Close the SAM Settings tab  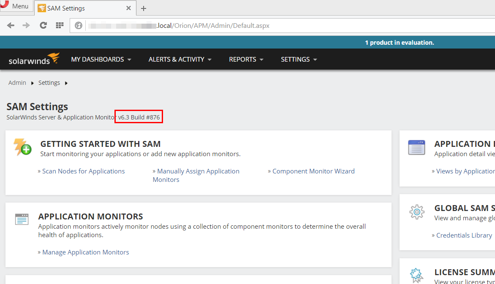click(128, 8)
